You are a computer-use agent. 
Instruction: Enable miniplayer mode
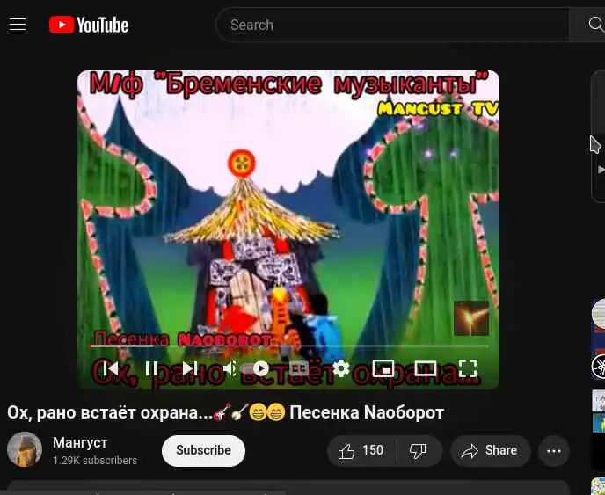coord(383,368)
